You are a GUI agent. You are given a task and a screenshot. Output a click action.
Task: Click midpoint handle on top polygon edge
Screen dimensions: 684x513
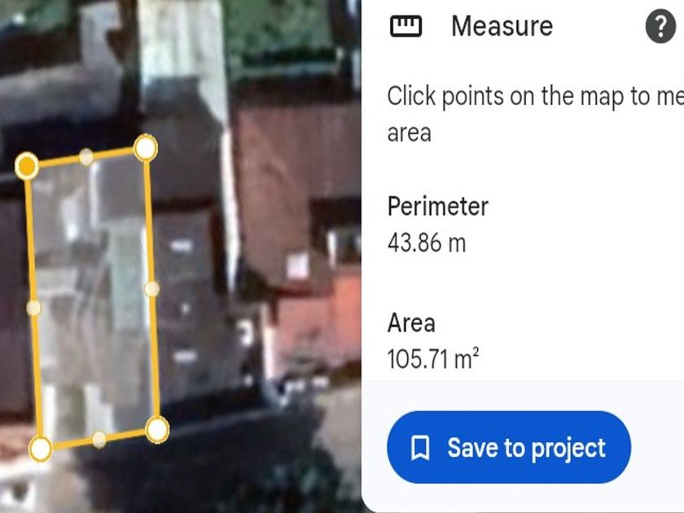[x=86, y=157]
